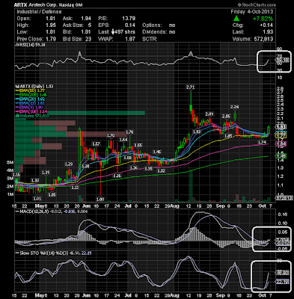The height and width of the screenshot is (299, 294).
Task: Click the VWAP 1.87 value
Action: pyautogui.click(x=130, y=39)
